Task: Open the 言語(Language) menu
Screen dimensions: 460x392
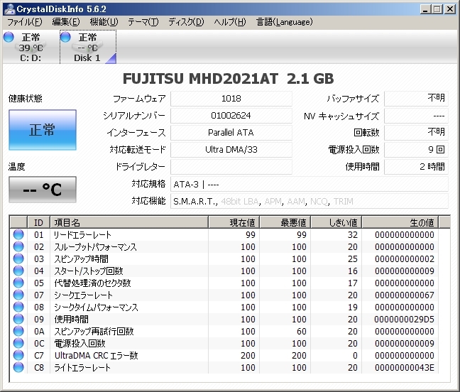Action: pos(284,22)
